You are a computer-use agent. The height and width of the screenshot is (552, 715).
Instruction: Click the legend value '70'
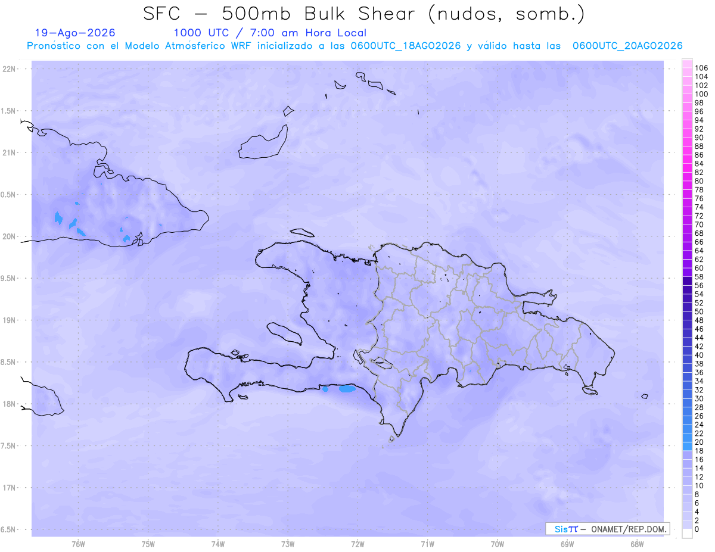click(x=700, y=224)
